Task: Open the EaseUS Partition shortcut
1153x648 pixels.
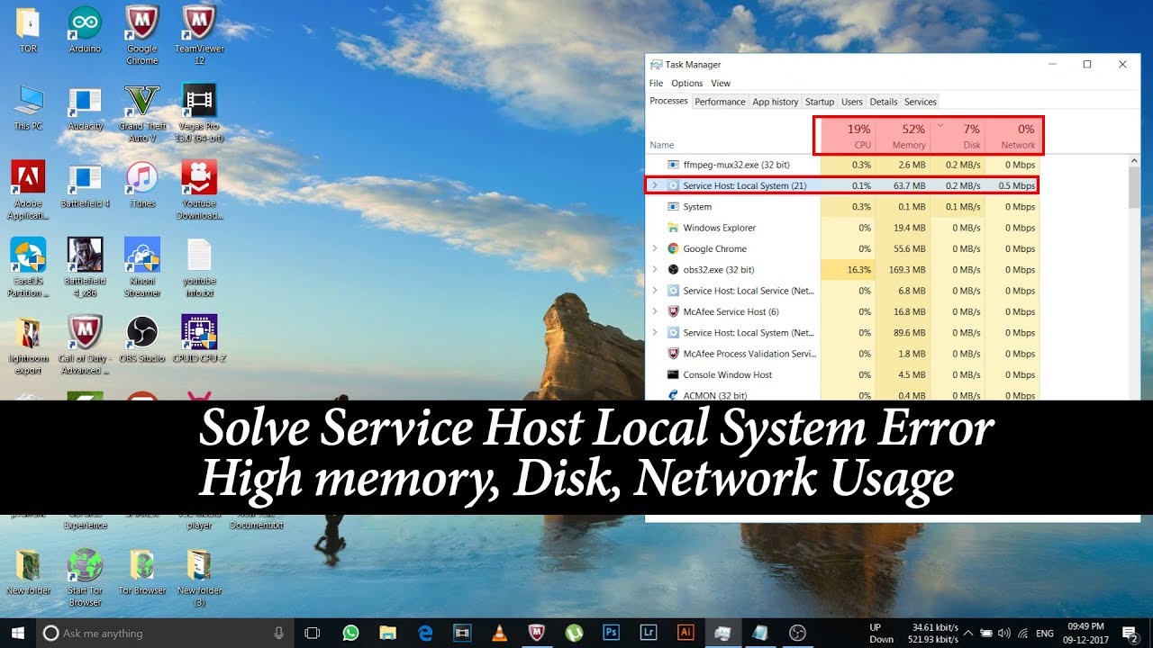Action: tap(28, 267)
